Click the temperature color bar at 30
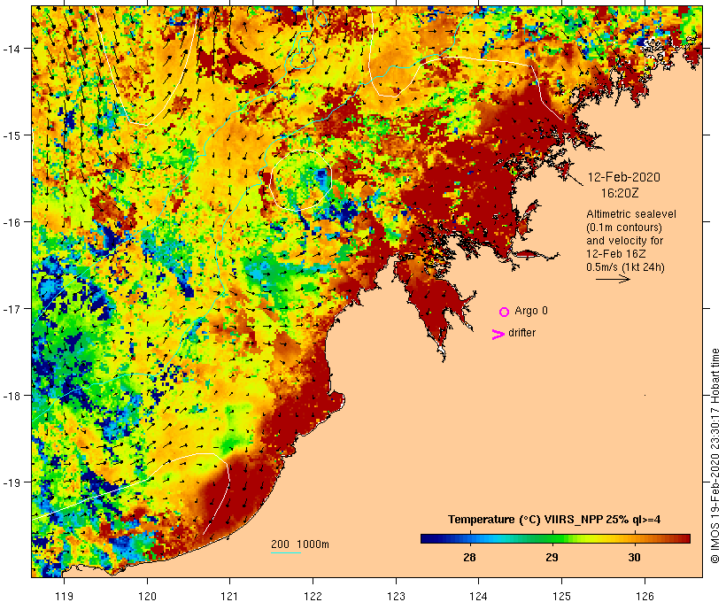The width and height of the screenshot is (726, 602). click(x=634, y=538)
